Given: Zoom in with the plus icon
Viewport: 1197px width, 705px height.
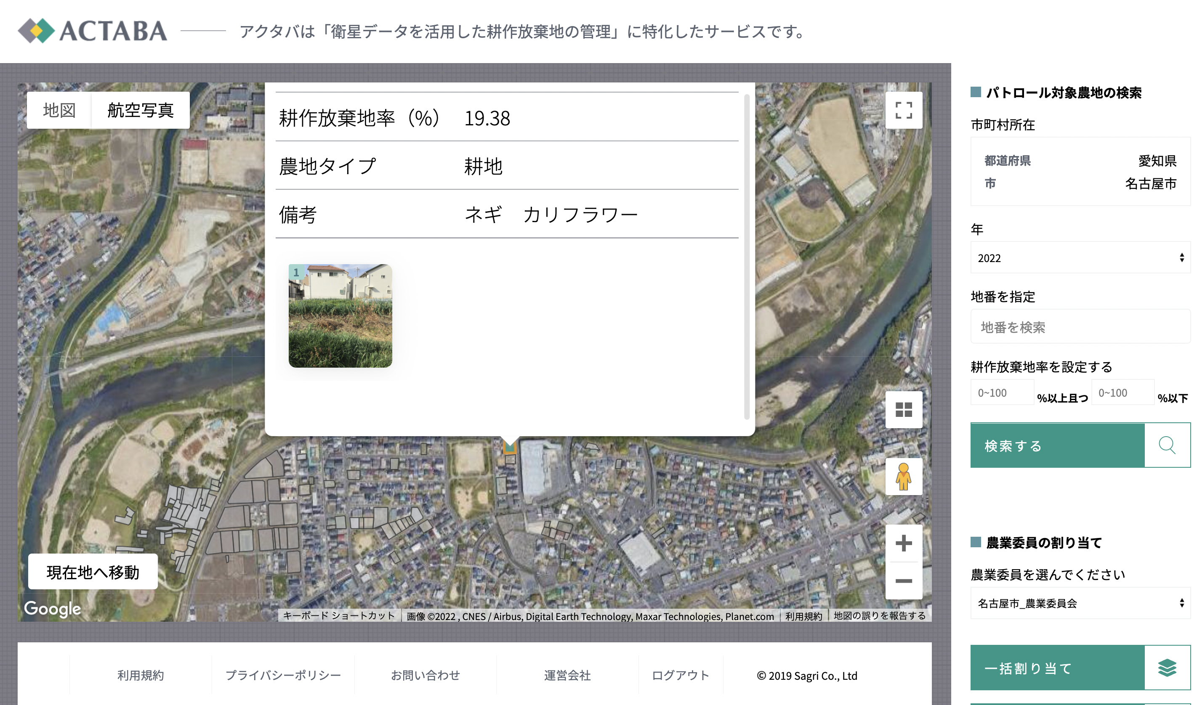Looking at the screenshot, I should pyautogui.click(x=903, y=543).
